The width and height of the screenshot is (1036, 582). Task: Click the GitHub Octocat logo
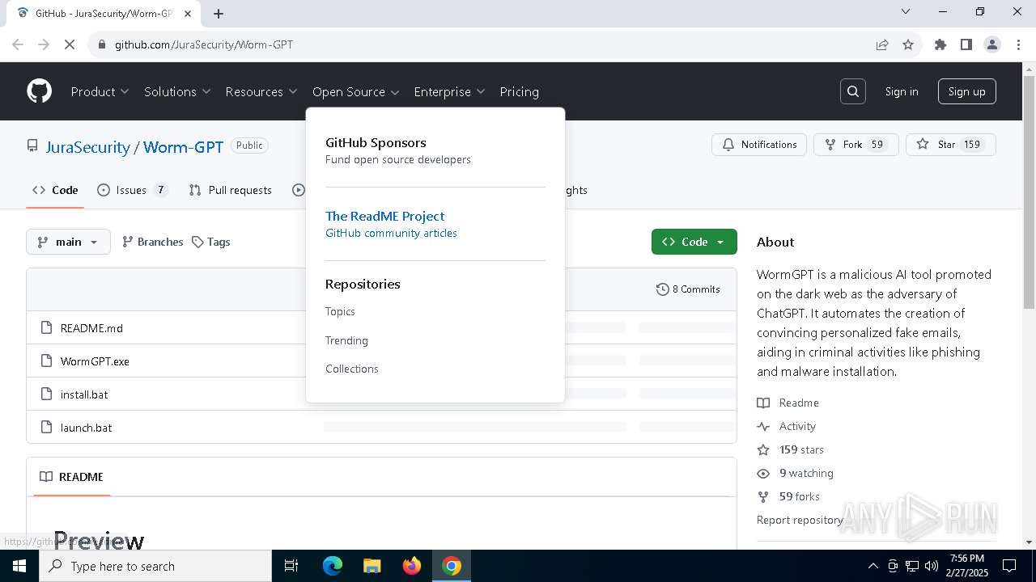pos(40,91)
